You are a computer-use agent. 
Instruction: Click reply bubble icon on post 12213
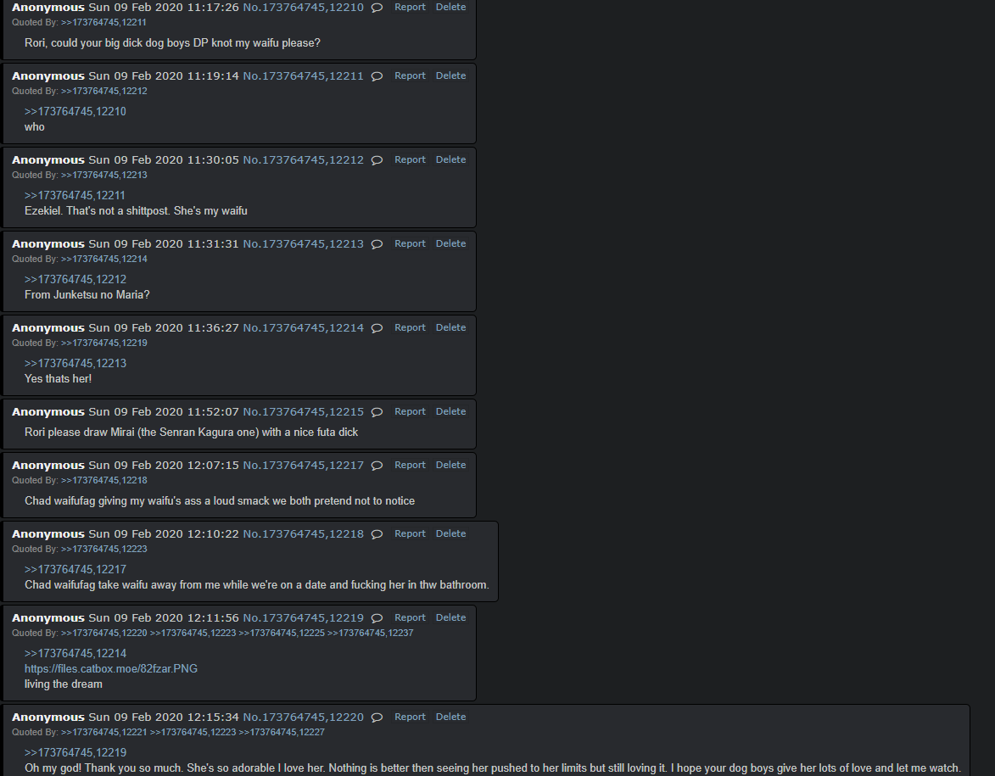tap(377, 244)
